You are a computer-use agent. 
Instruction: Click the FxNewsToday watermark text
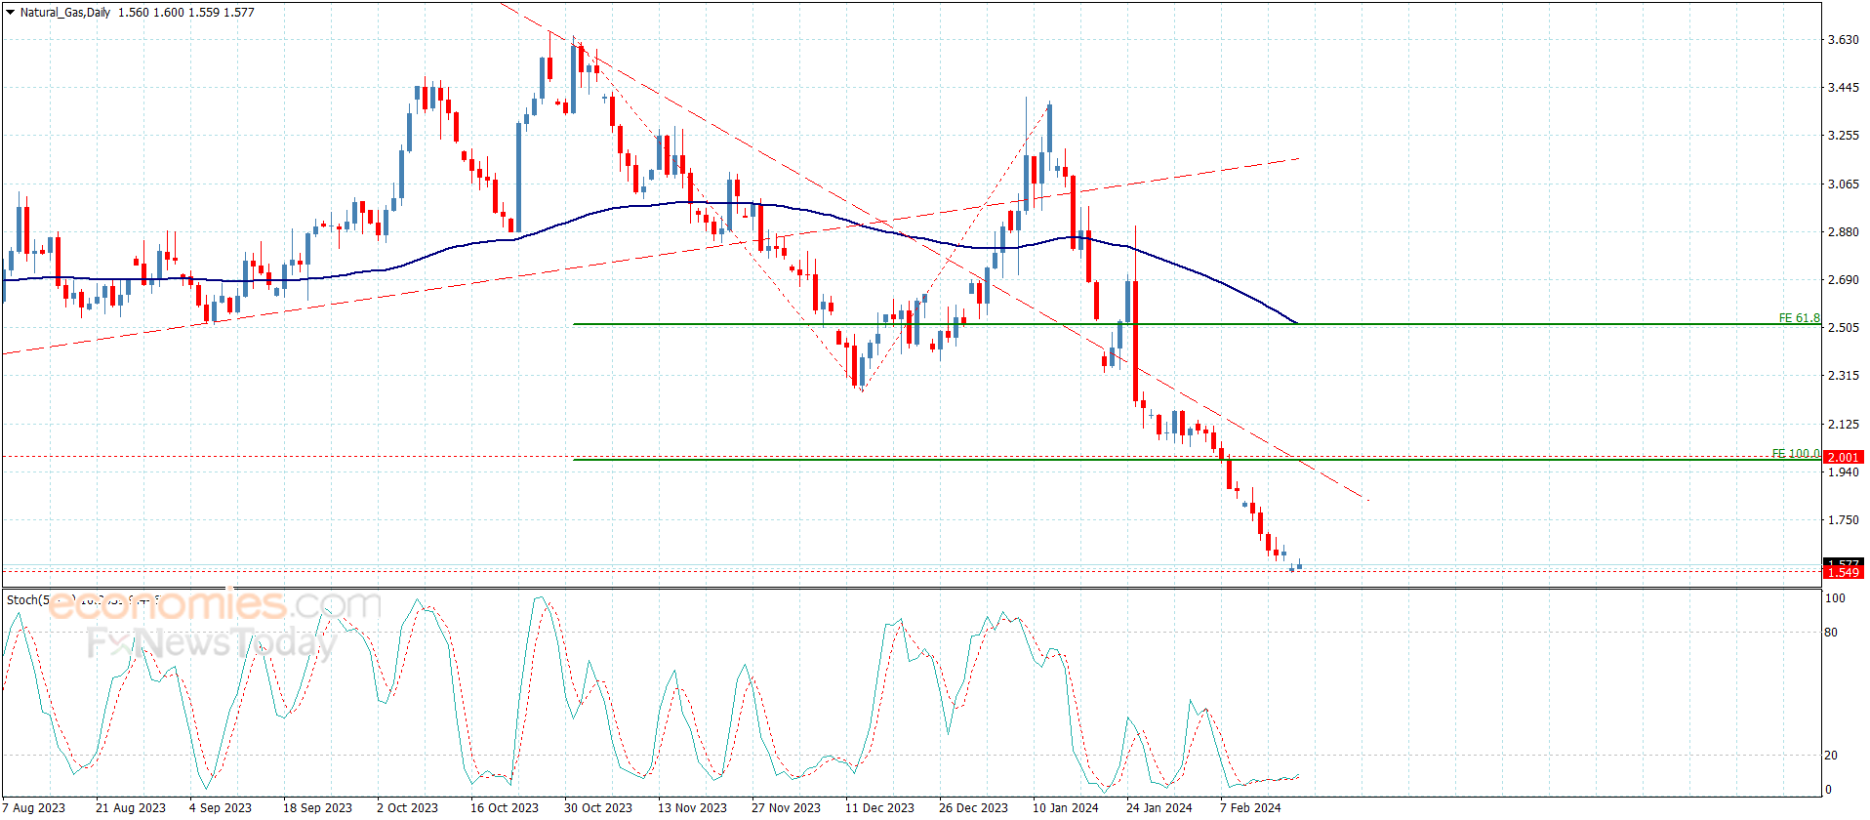pos(211,643)
